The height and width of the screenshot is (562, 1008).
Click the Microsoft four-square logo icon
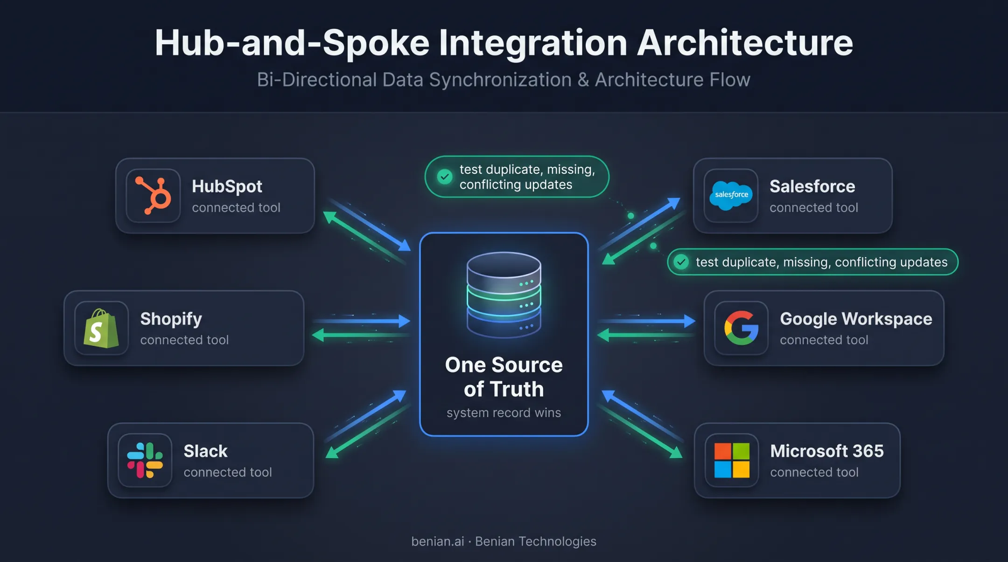tap(732, 460)
